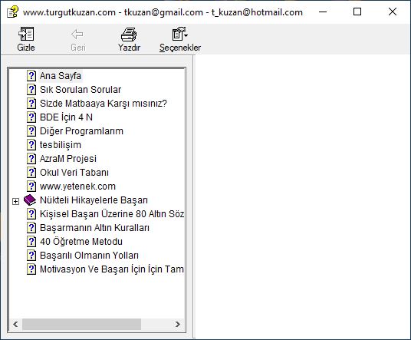Click the page icon beside tesbilişim

click(31, 144)
